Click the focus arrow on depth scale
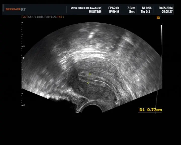The height and width of the screenshot is (145, 181). point(24,58)
